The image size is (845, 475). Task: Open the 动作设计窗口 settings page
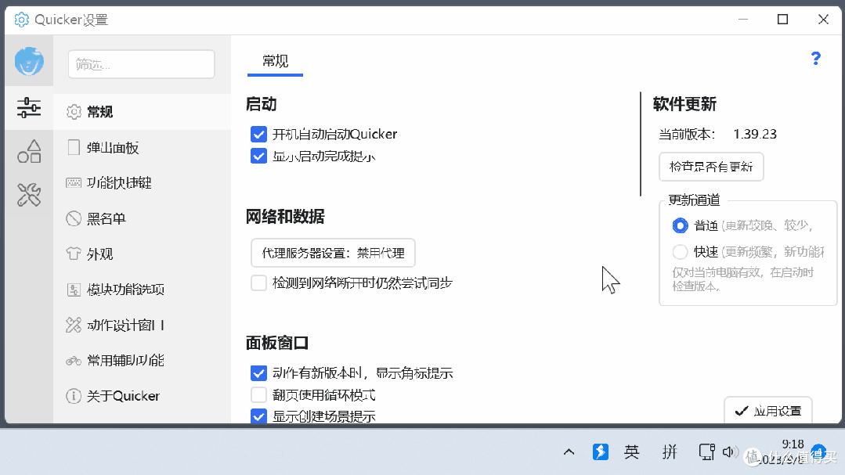coord(143,325)
